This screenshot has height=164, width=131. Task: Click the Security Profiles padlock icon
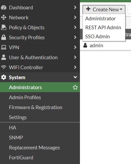[4, 37]
